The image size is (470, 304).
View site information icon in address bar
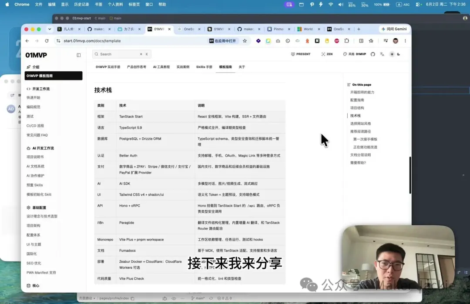point(58,41)
